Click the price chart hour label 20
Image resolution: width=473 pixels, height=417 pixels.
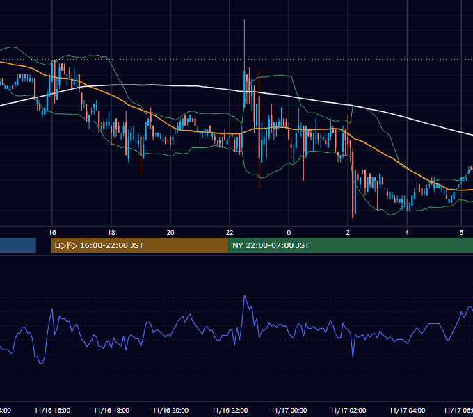(x=170, y=232)
